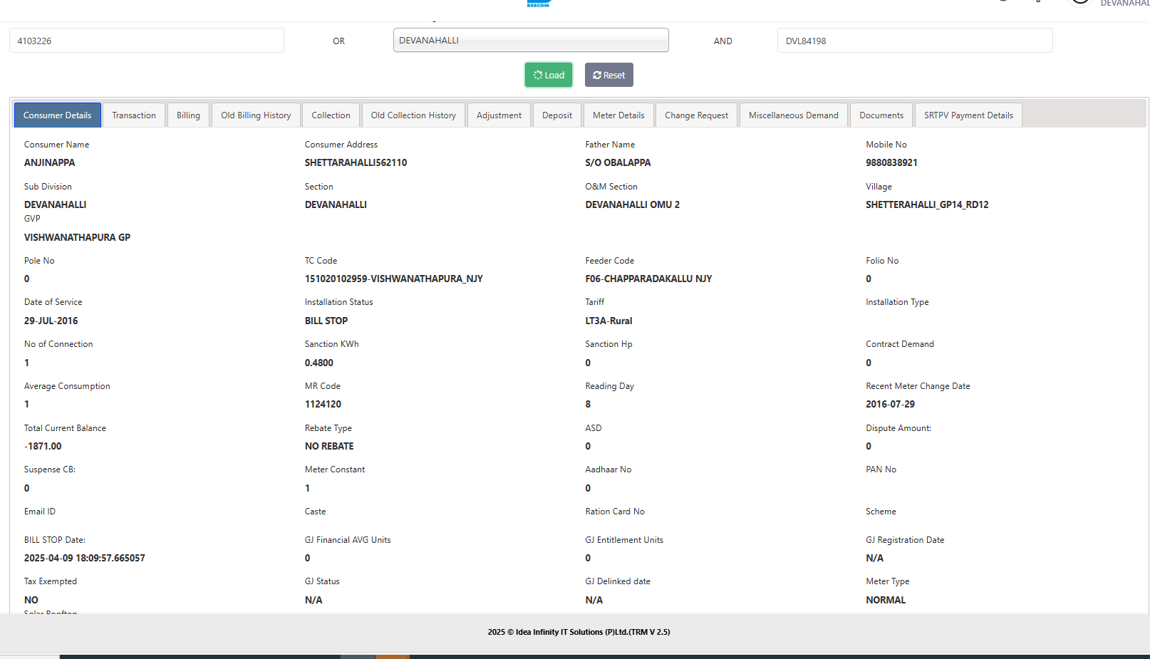Go to the Adjustment tab

coord(499,115)
